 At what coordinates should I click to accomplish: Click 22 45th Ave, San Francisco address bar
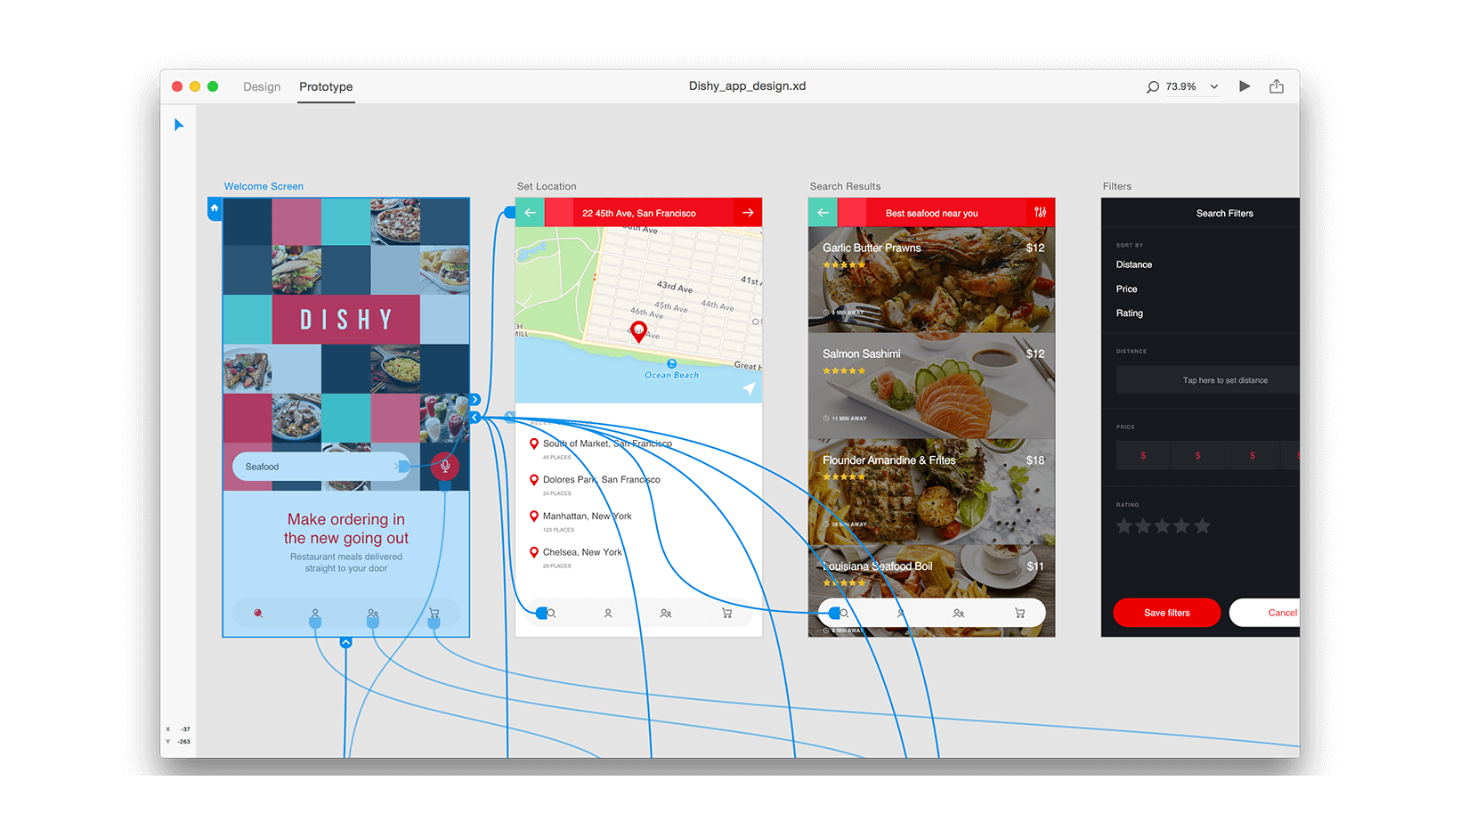pyautogui.click(x=639, y=213)
